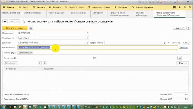Open the functions grid menu icon
193x109 pixels.
[x=174, y=7]
